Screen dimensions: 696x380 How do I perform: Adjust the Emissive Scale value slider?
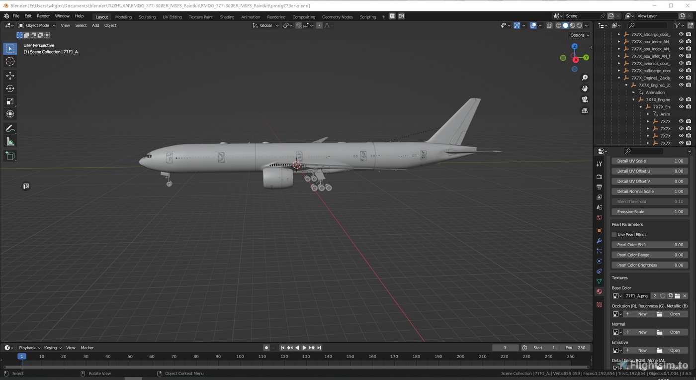pos(649,211)
